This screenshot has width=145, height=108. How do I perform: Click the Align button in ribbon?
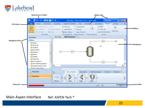click(x=51, y=32)
